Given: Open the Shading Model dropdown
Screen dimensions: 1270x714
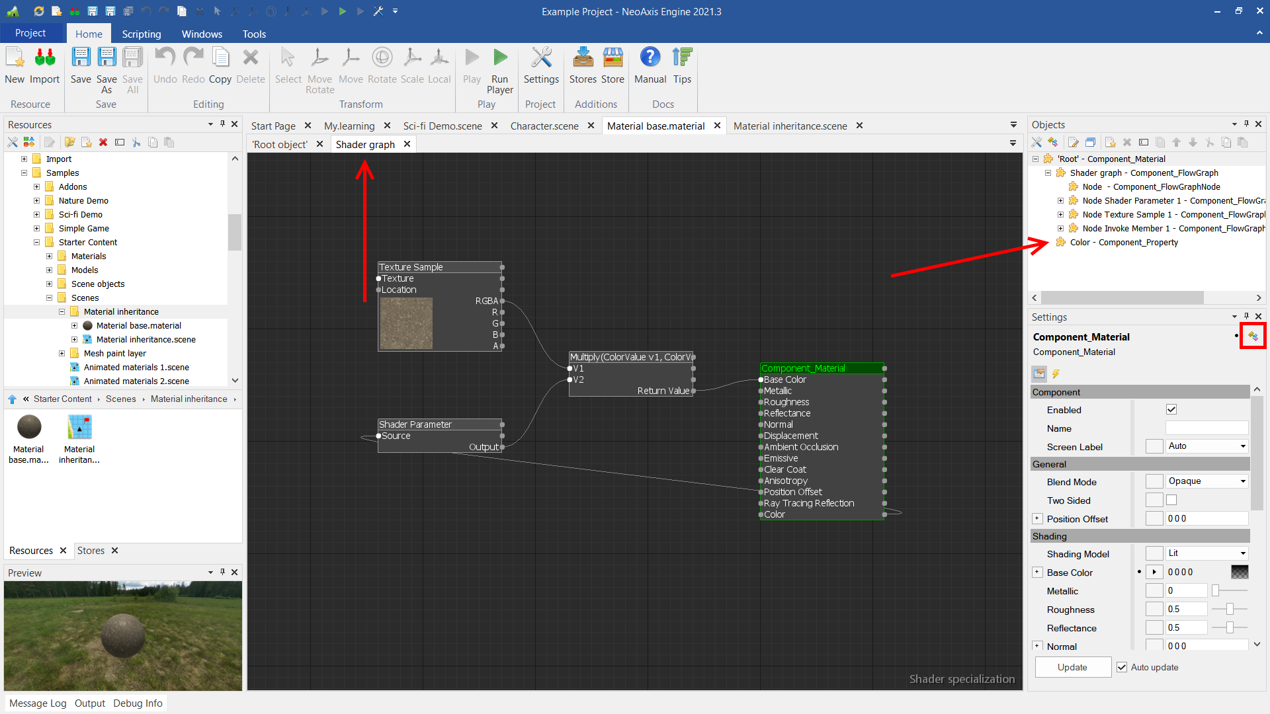Looking at the screenshot, I should [1206, 553].
